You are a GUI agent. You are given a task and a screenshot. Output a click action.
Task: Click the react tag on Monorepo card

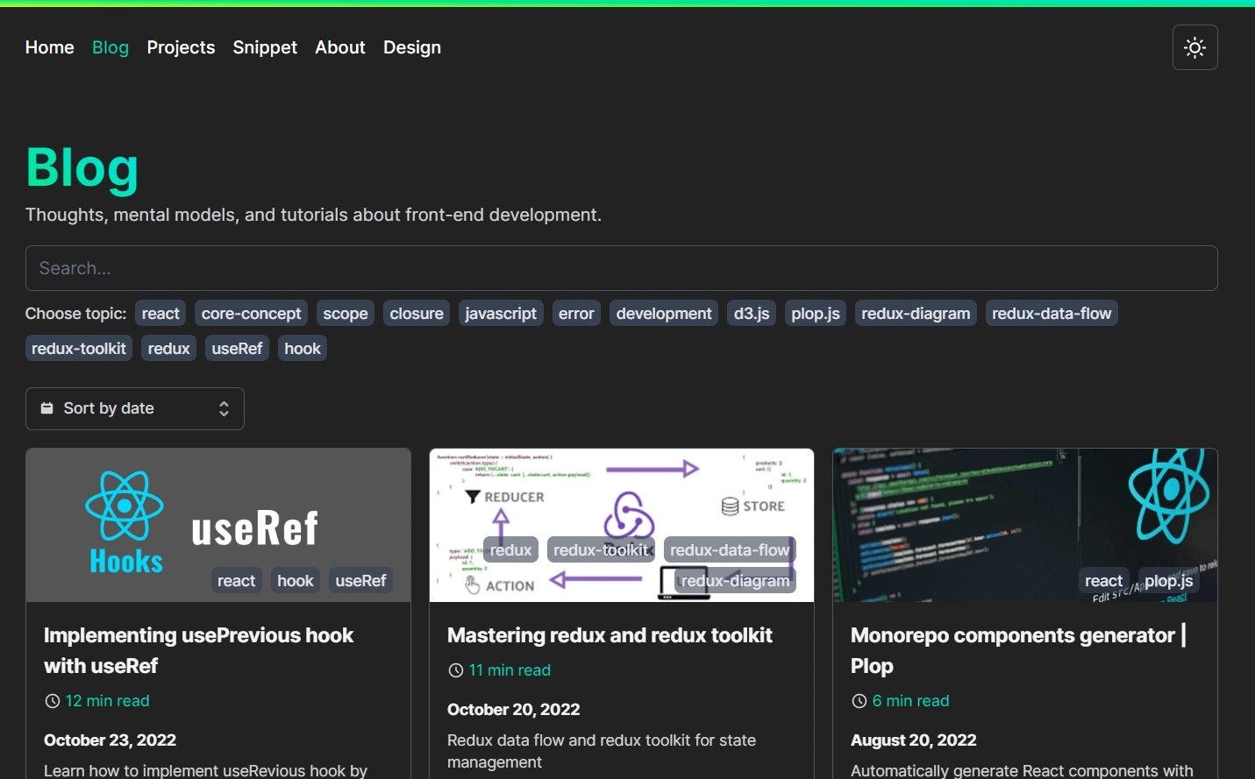1103,581
